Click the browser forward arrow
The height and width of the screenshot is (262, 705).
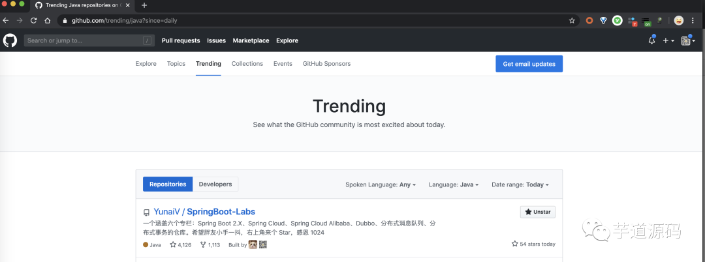(20, 20)
